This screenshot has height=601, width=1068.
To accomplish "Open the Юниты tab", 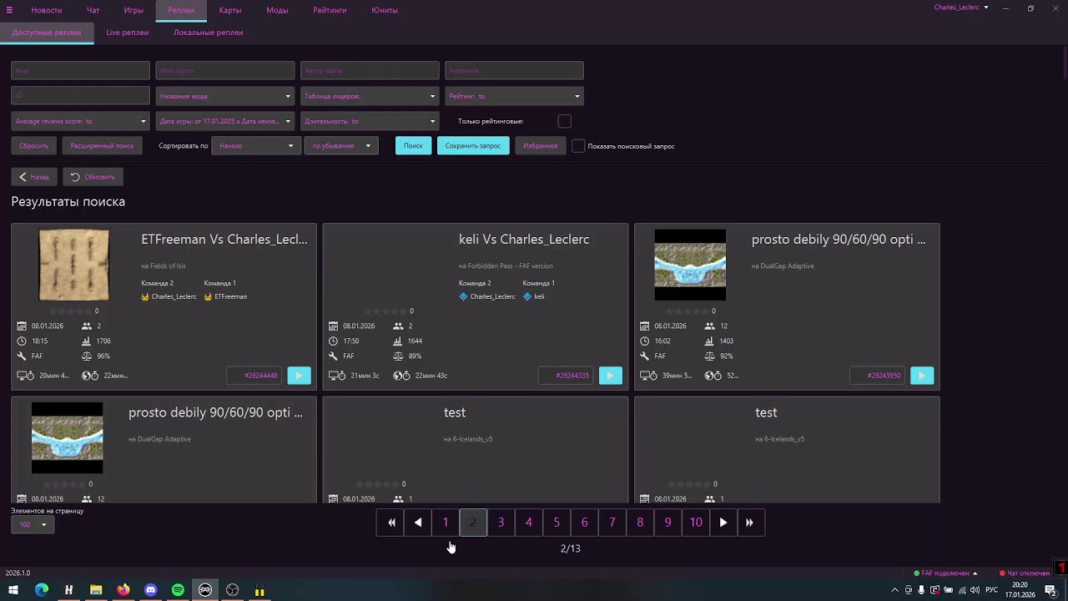I will 385,10.
